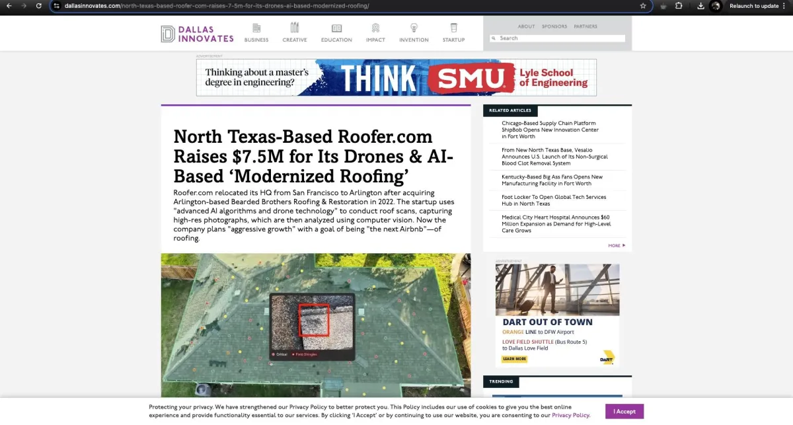Click the Startup section icon

453,28
